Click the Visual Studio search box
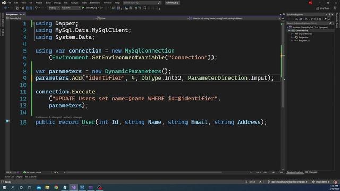This screenshot has height=191, width=340. pyautogui.click(x=142, y=3)
